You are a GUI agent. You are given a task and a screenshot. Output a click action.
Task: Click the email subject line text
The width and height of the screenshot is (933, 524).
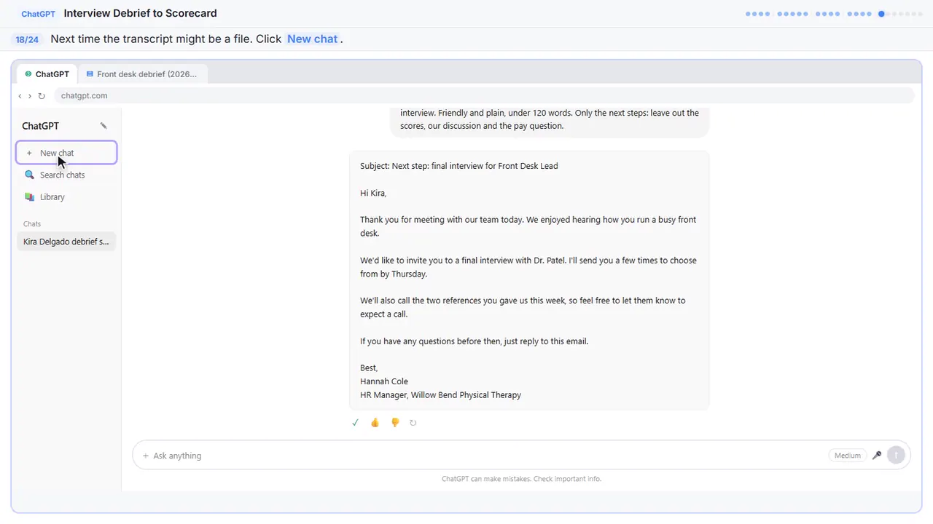459,166
